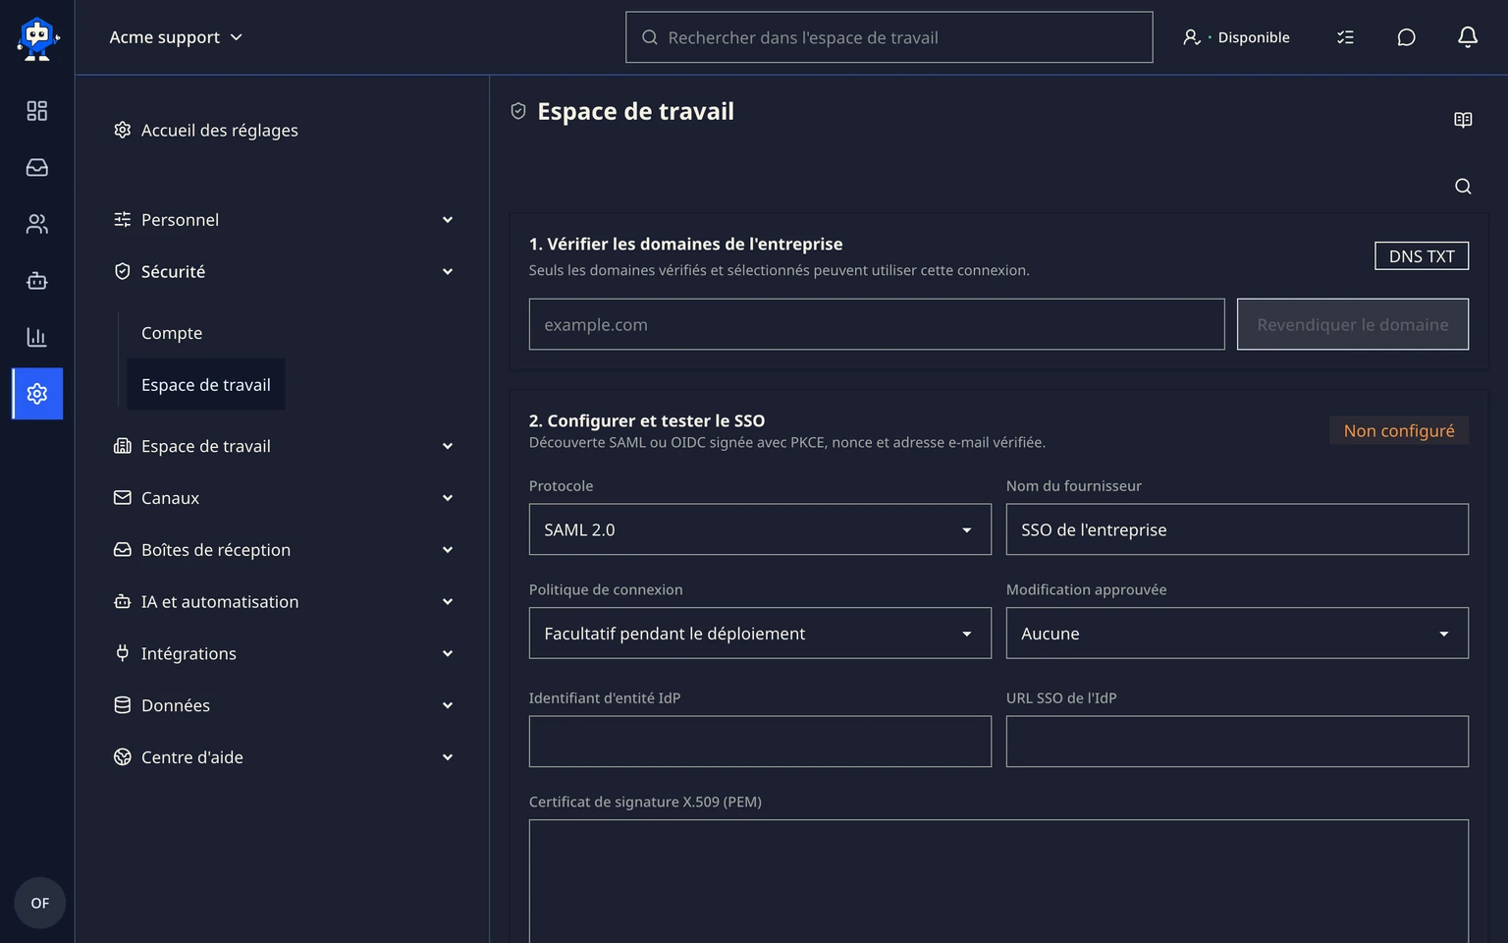Click the search magnifier below the book icon
Screen dimensions: 1508x943
pyautogui.click(x=1463, y=187)
